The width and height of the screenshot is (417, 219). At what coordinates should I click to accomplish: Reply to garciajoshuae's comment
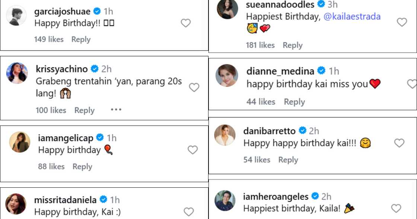(81, 39)
